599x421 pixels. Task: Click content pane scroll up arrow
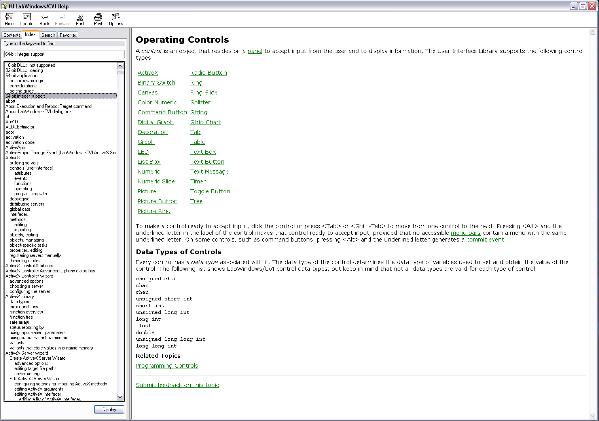tap(593, 32)
